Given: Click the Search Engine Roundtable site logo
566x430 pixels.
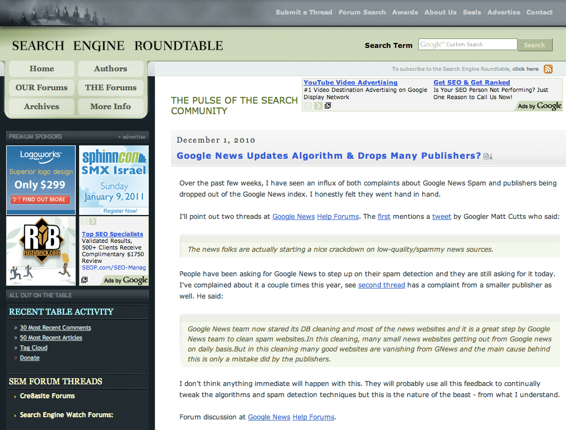Looking at the screenshot, I should tap(118, 46).
